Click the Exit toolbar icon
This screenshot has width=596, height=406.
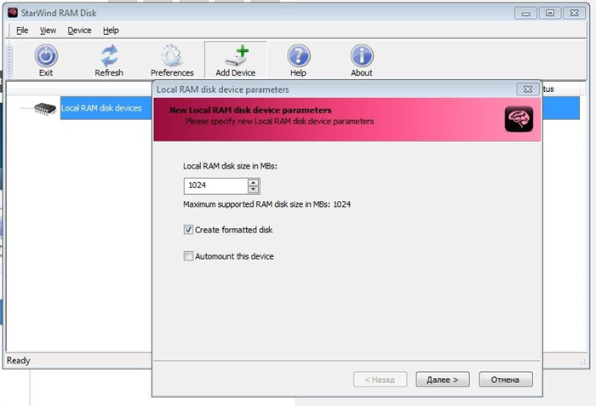pos(46,55)
